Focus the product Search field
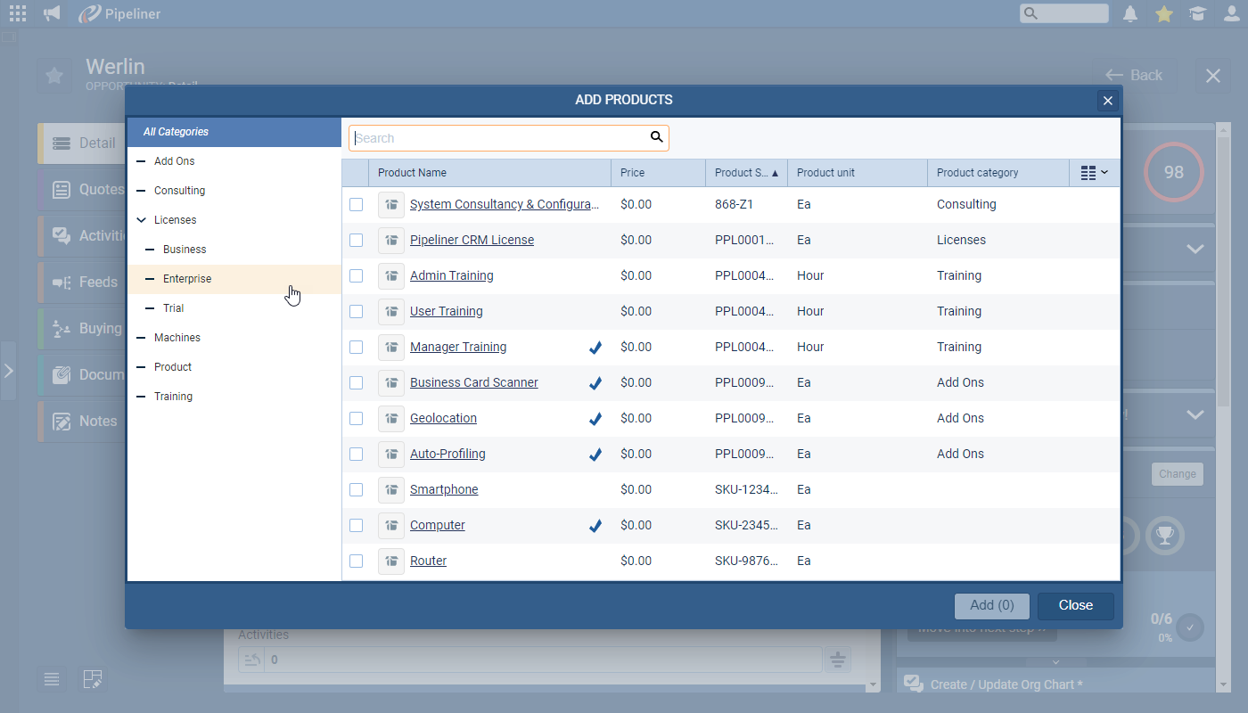The height and width of the screenshot is (713, 1248). [499, 138]
